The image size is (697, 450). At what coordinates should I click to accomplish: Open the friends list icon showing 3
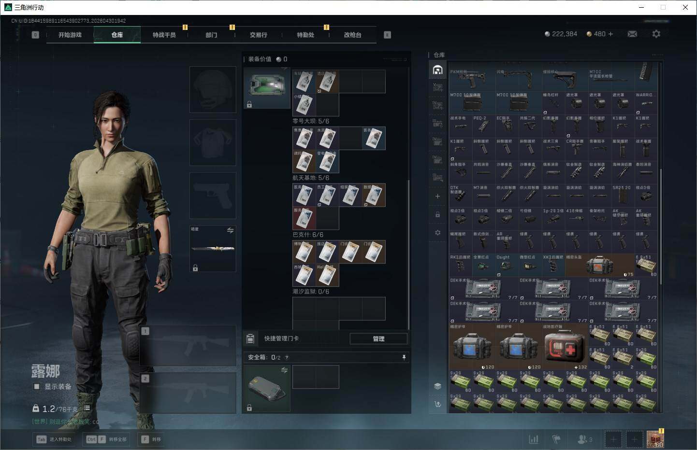(585, 439)
